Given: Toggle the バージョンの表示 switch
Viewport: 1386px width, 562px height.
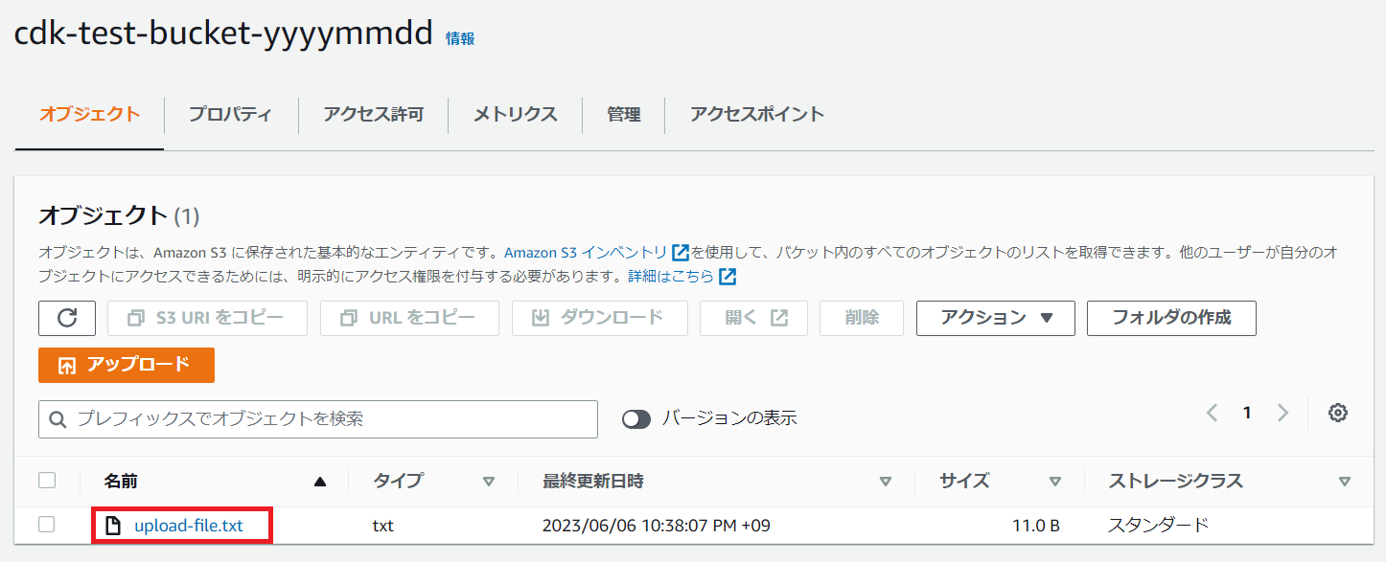Looking at the screenshot, I should [636, 419].
